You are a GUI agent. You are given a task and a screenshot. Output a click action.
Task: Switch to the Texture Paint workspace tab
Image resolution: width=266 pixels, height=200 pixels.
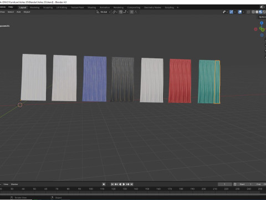77,8
